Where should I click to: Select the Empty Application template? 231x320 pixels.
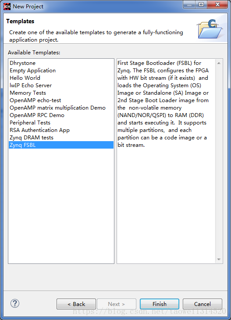tap(61, 71)
